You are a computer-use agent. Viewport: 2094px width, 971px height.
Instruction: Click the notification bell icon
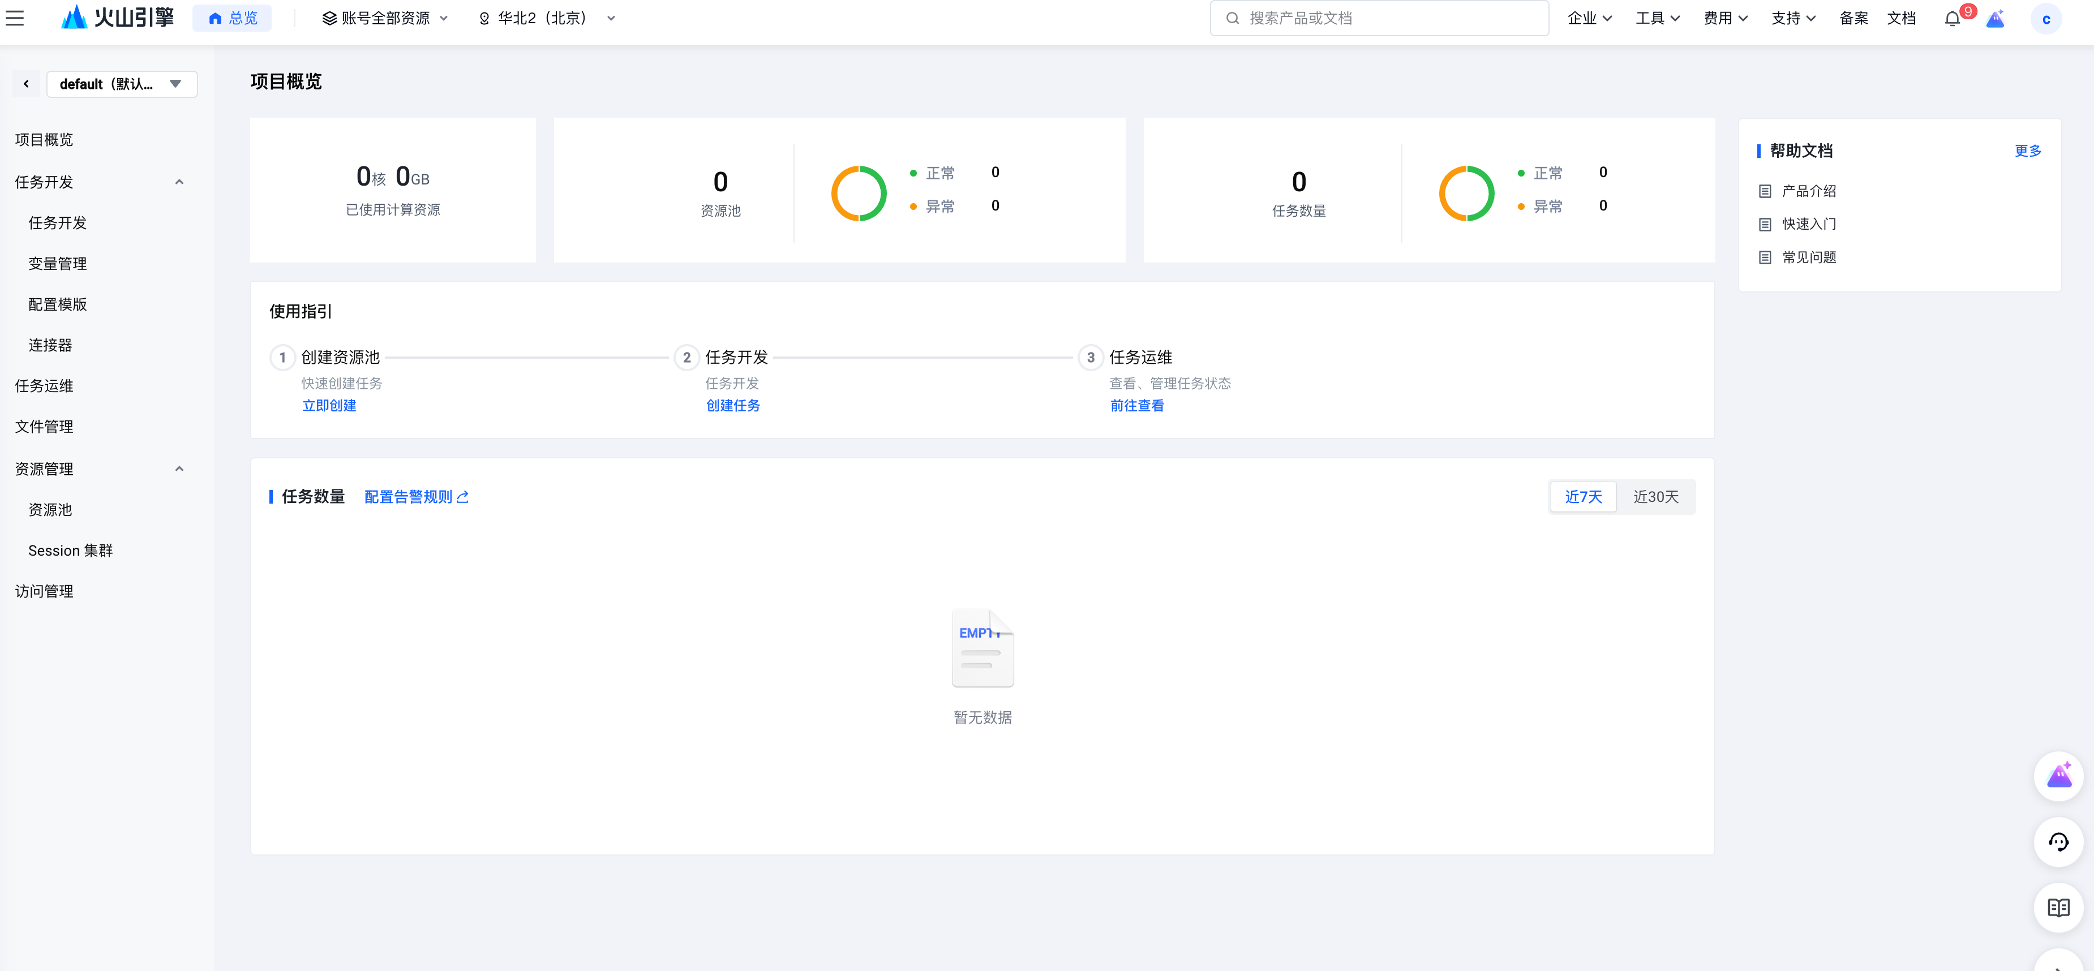[1952, 19]
